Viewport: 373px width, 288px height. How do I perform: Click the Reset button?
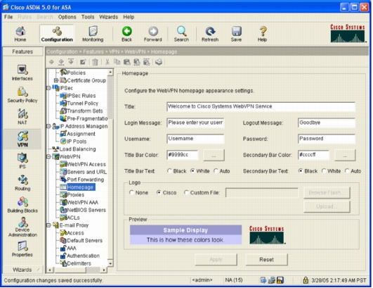point(266,260)
